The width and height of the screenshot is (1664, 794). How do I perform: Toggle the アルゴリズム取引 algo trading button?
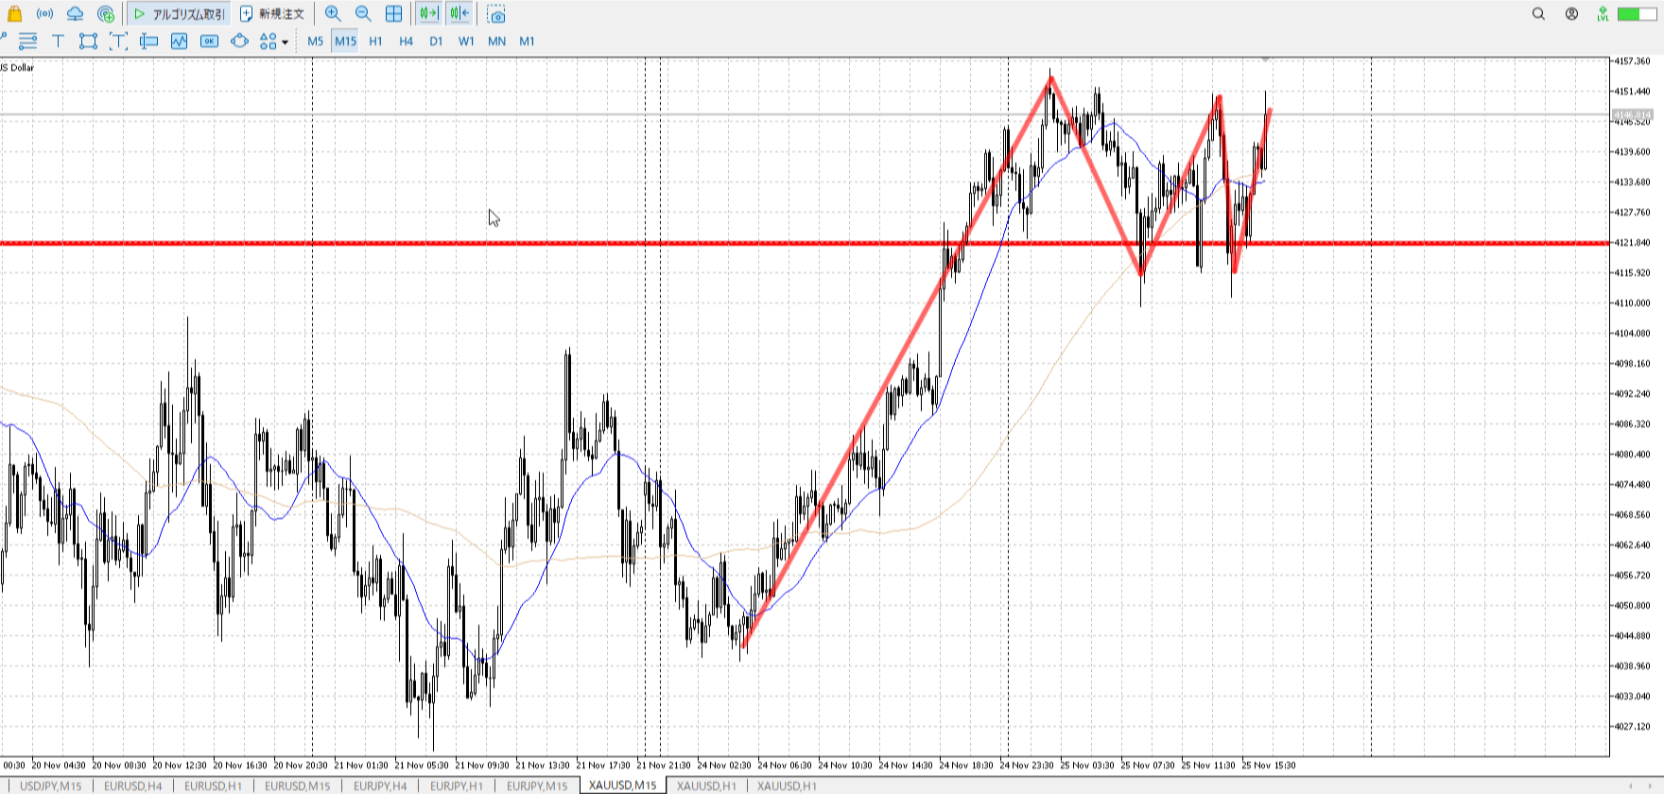click(180, 14)
